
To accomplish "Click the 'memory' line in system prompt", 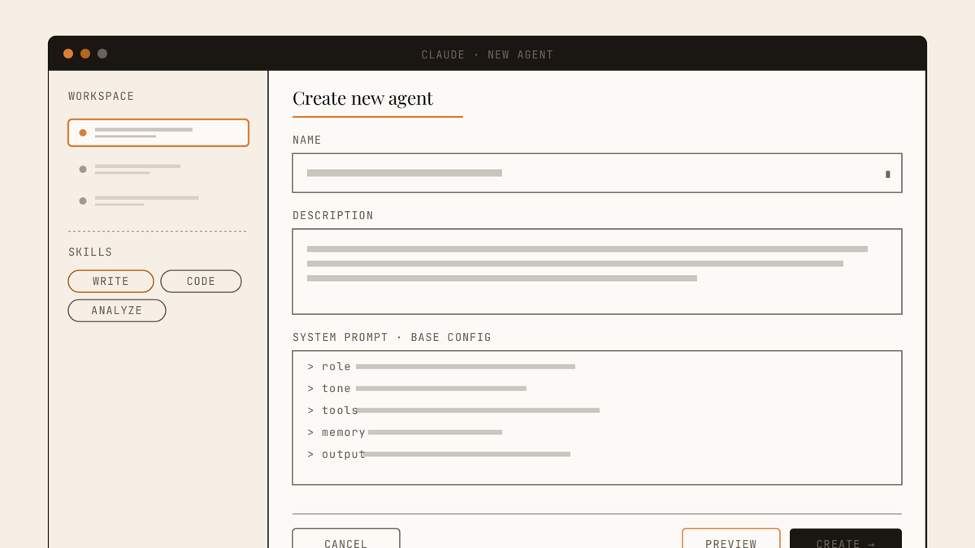I will coord(405,432).
